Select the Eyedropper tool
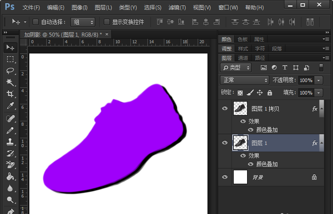The image size is (333, 214). pos(10,106)
